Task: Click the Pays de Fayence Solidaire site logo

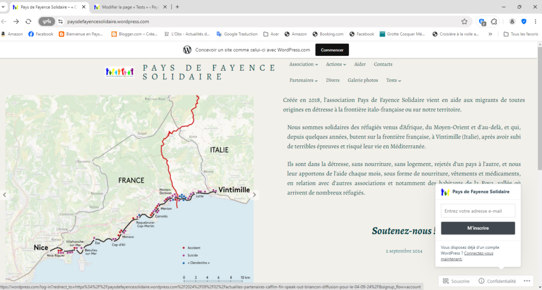Action: [x=120, y=72]
